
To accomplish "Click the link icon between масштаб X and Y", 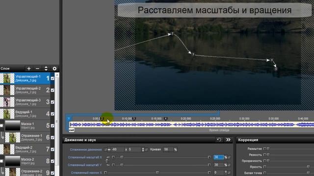I will coord(107,161).
